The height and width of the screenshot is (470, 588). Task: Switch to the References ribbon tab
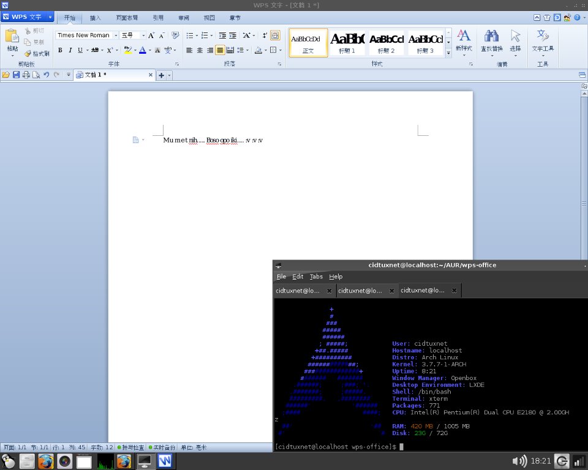(158, 18)
